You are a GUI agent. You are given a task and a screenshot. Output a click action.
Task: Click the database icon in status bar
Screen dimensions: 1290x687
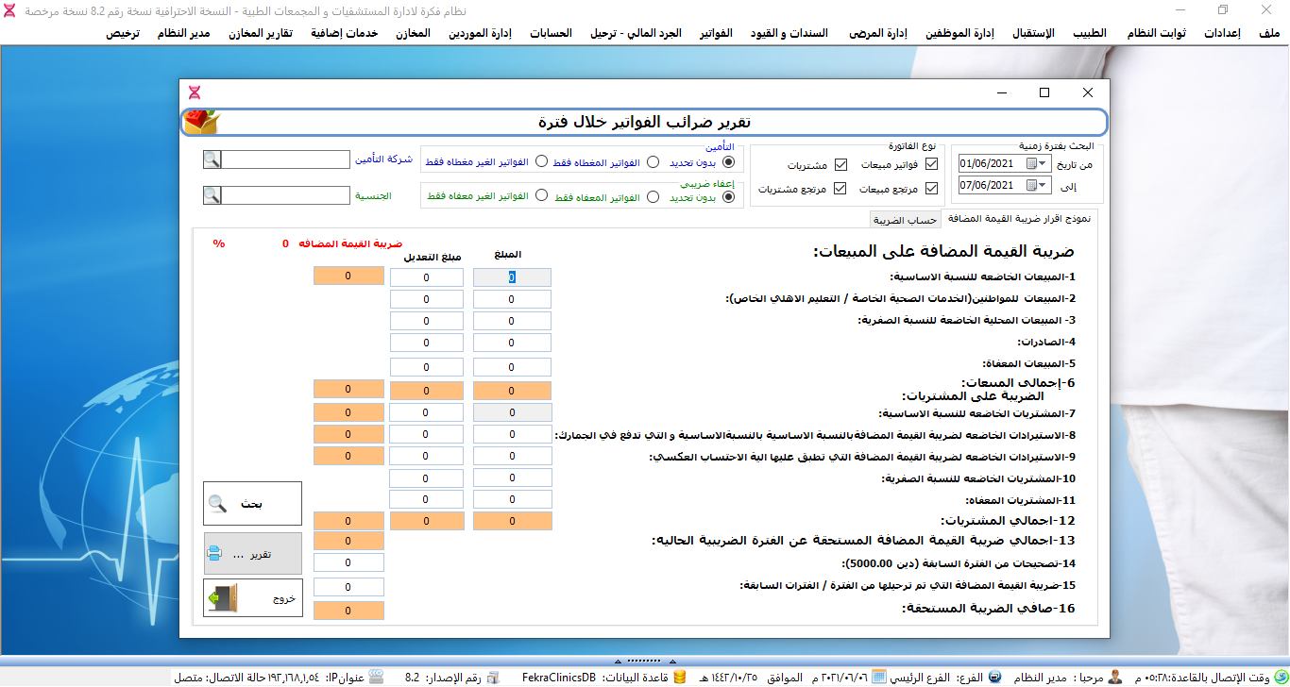(x=679, y=678)
